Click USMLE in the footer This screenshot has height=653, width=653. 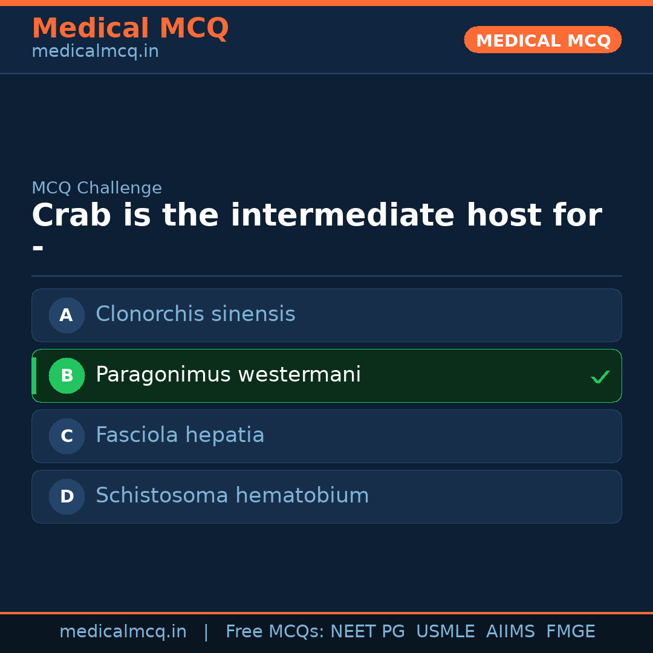click(x=445, y=632)
